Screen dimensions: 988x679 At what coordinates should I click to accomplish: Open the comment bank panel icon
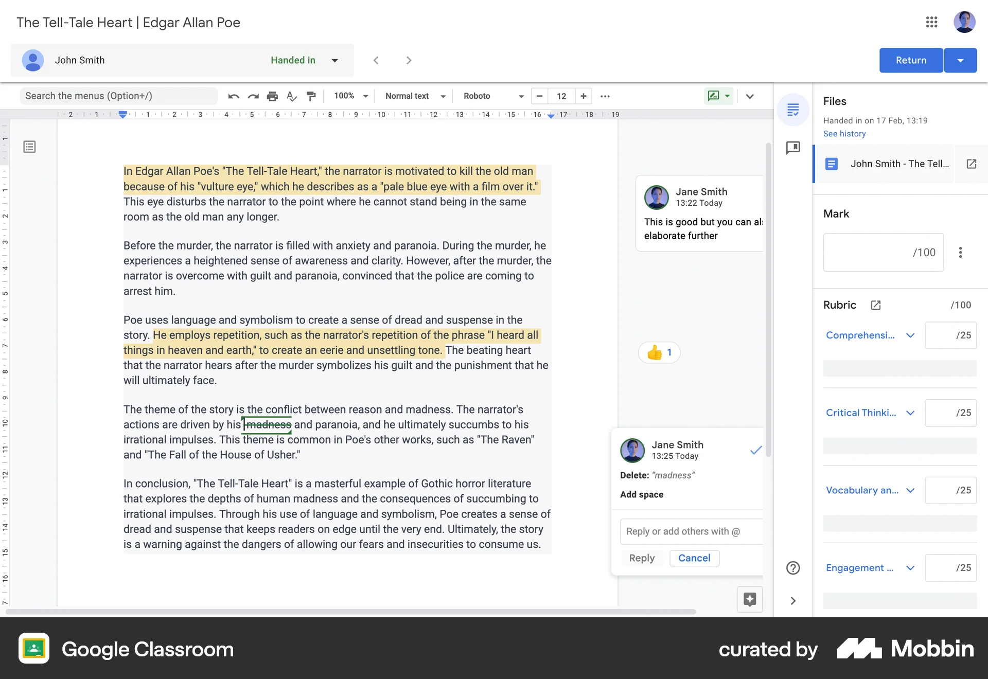click(x=793, y=148)
